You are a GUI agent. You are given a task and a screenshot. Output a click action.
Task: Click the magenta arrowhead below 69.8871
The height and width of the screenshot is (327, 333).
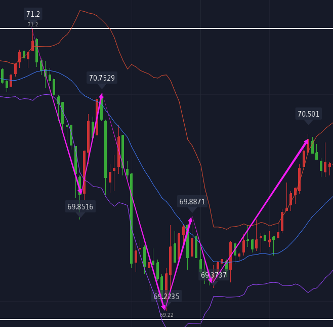(x=191, y=220)
